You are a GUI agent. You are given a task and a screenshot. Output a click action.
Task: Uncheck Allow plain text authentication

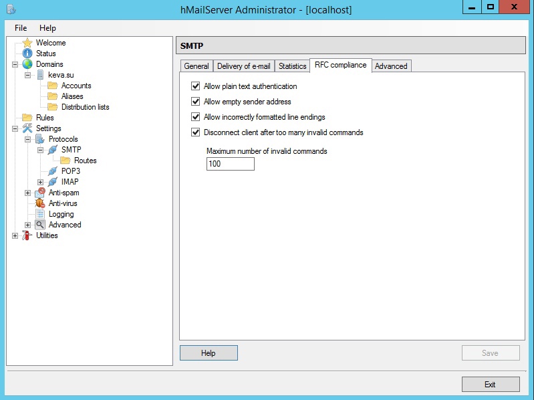tap(195, 86)
